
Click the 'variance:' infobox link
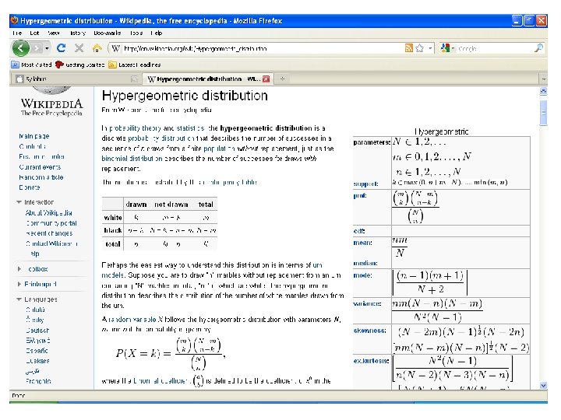367,304
